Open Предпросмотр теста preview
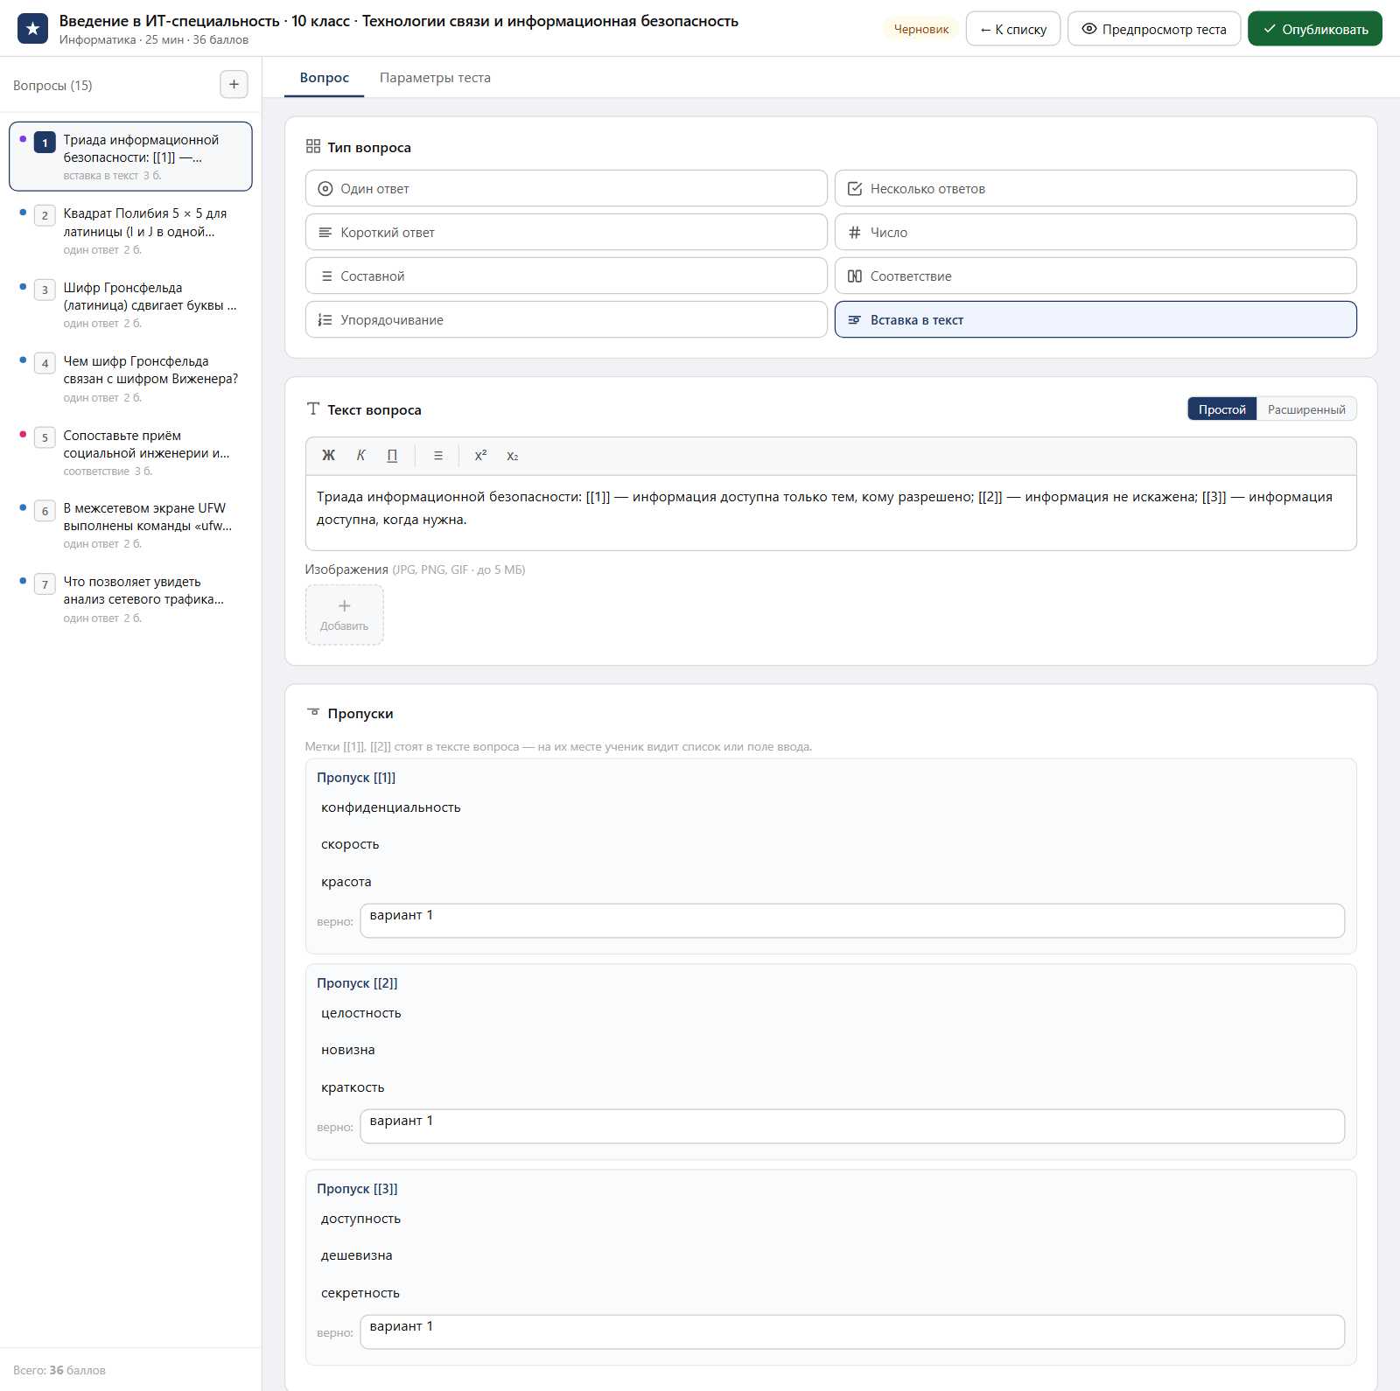This screenshot has height=1391, width=1400. point(1154,29)
